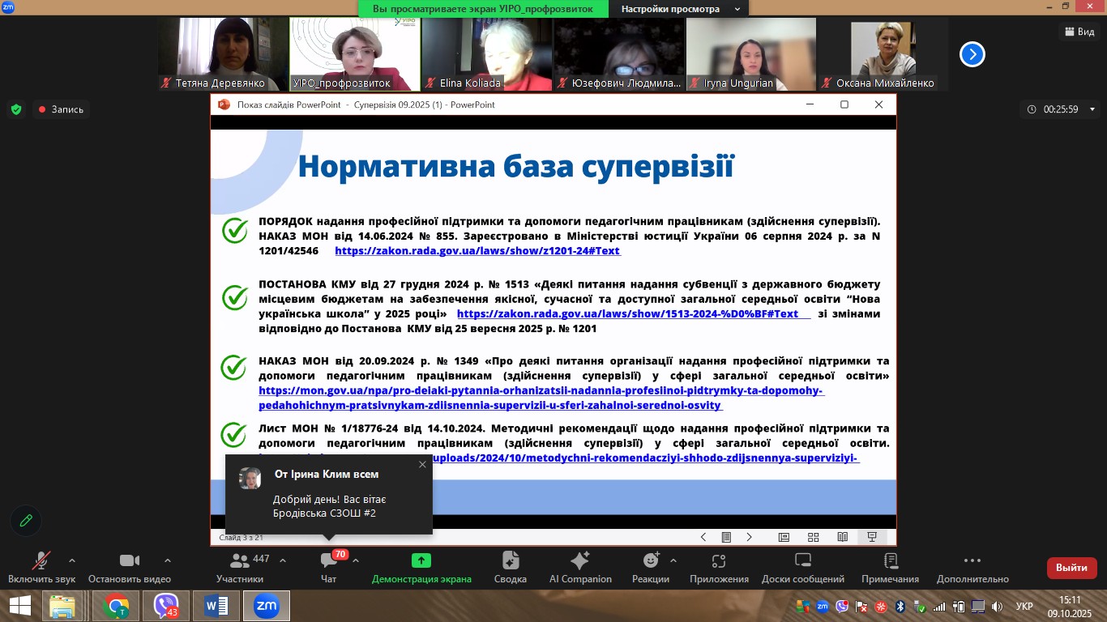1107x622 pixels.
Task: Open the Настройки просмотра dropdown
Action: click(681, 9)
